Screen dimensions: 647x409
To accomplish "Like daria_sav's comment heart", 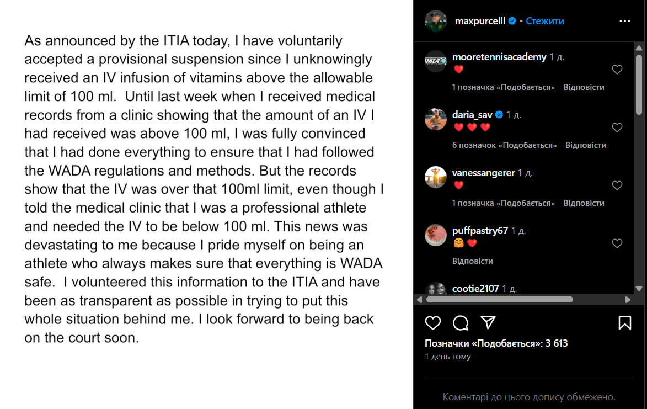I will [617, 128].
